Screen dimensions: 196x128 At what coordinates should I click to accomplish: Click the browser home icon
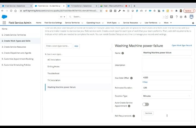pyautogui.click(x=16, y=11)
